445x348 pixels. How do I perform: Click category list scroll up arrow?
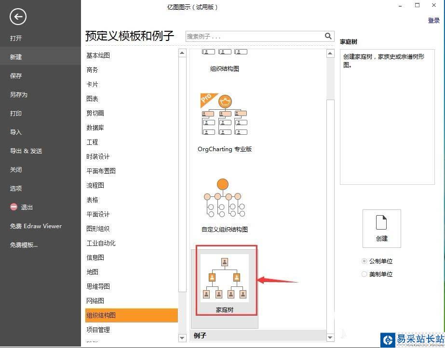(182, 53)
